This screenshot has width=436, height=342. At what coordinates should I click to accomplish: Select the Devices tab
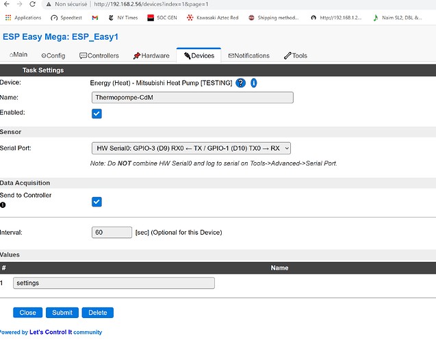(x=198, y=55)
